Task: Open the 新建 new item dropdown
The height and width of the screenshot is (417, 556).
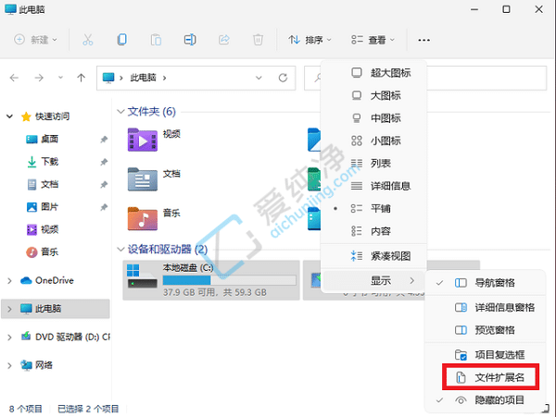Action: (x=35, y=40)
